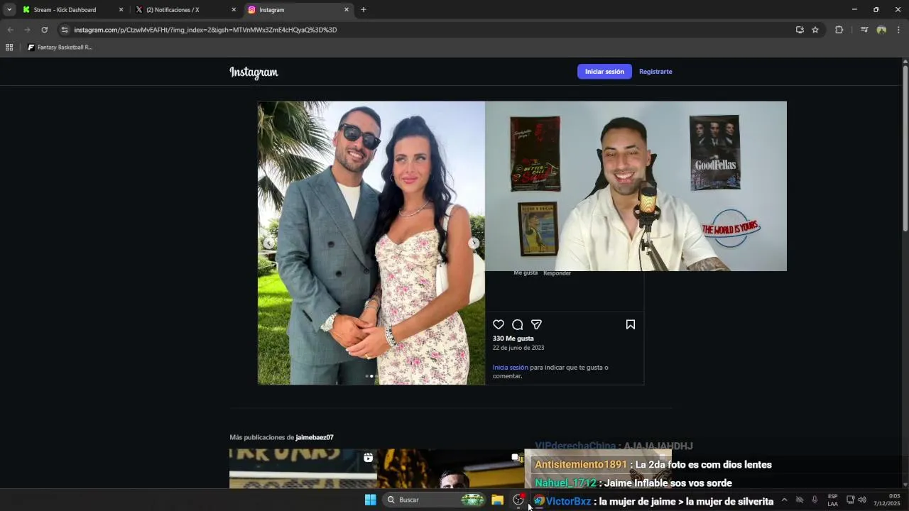Open the clock and date in taskbar
Viewport: 909px width, 511px height.
pyautogui.click(x=887, y=500)
